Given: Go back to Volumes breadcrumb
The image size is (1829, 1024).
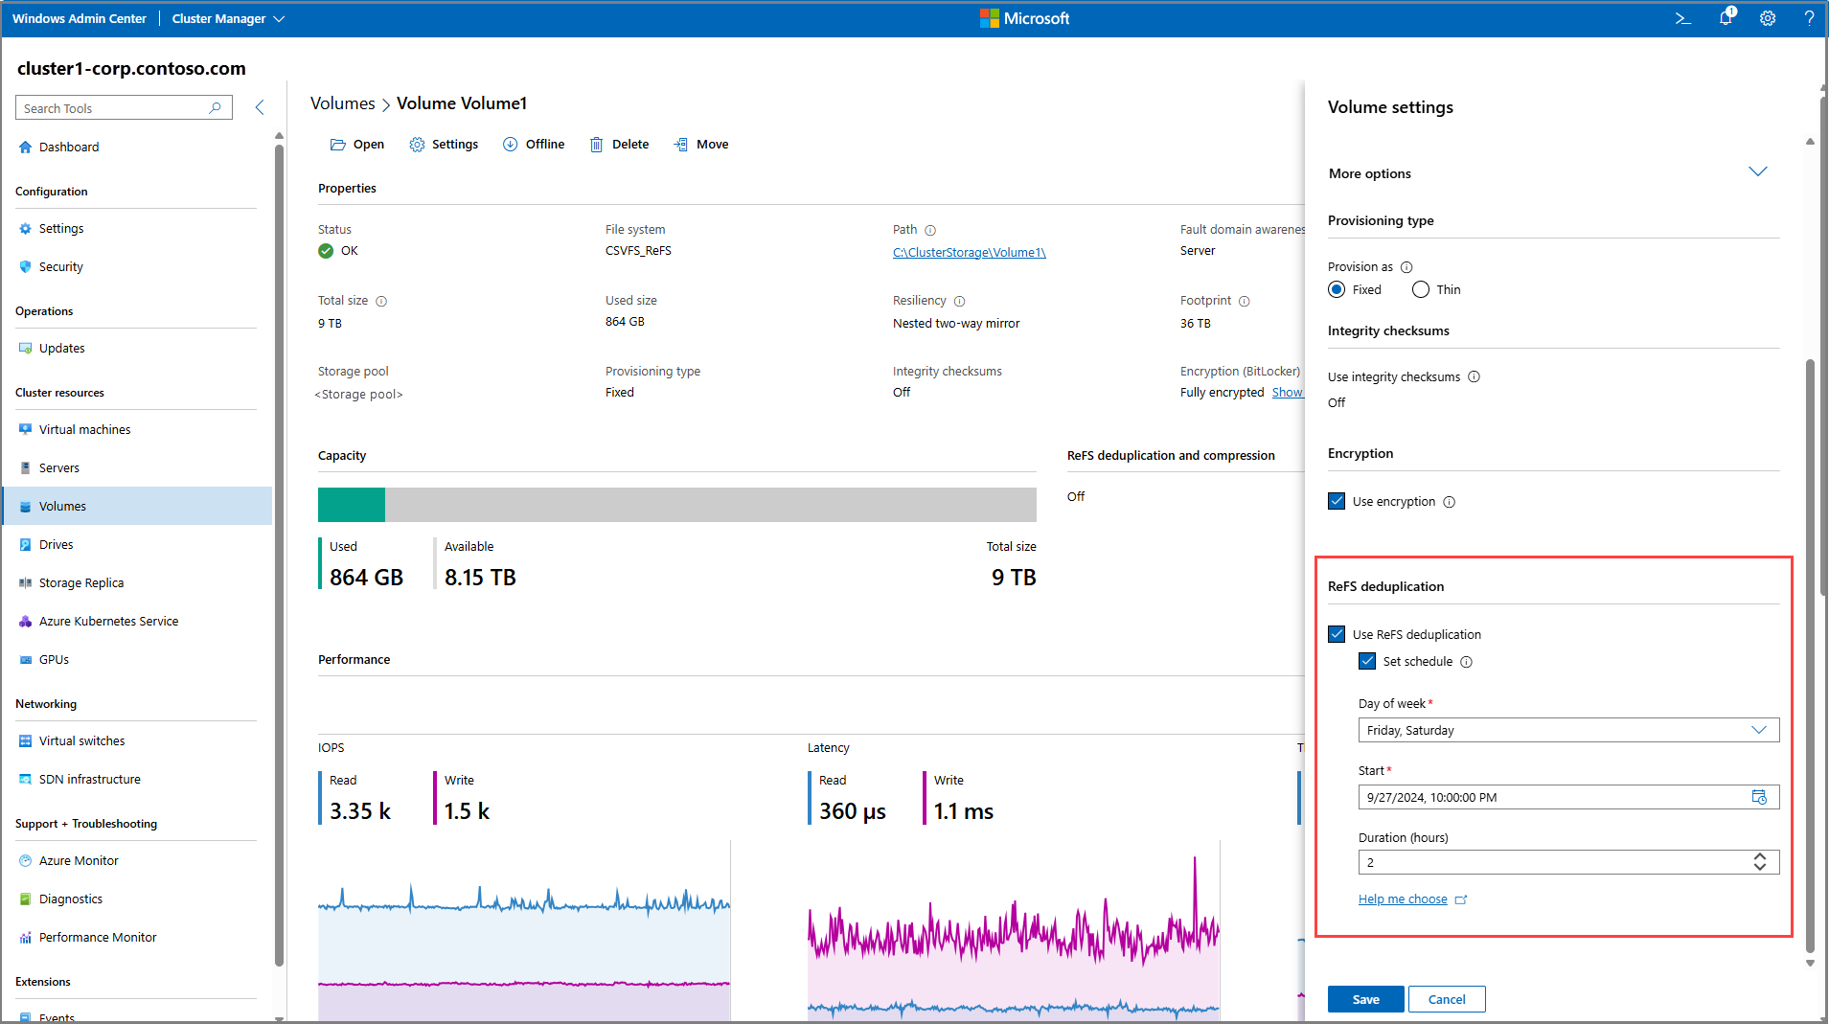Looking at the screenshot, I should click(x=342, y=103).
